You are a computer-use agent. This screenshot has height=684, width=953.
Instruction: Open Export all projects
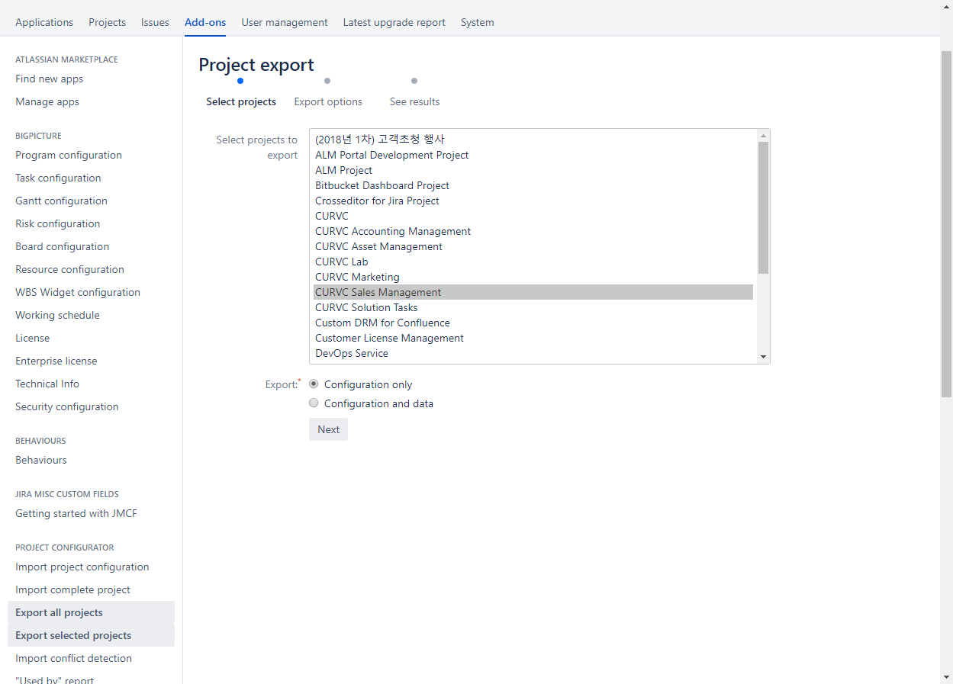pyautogui.click(x=91, y=612)
